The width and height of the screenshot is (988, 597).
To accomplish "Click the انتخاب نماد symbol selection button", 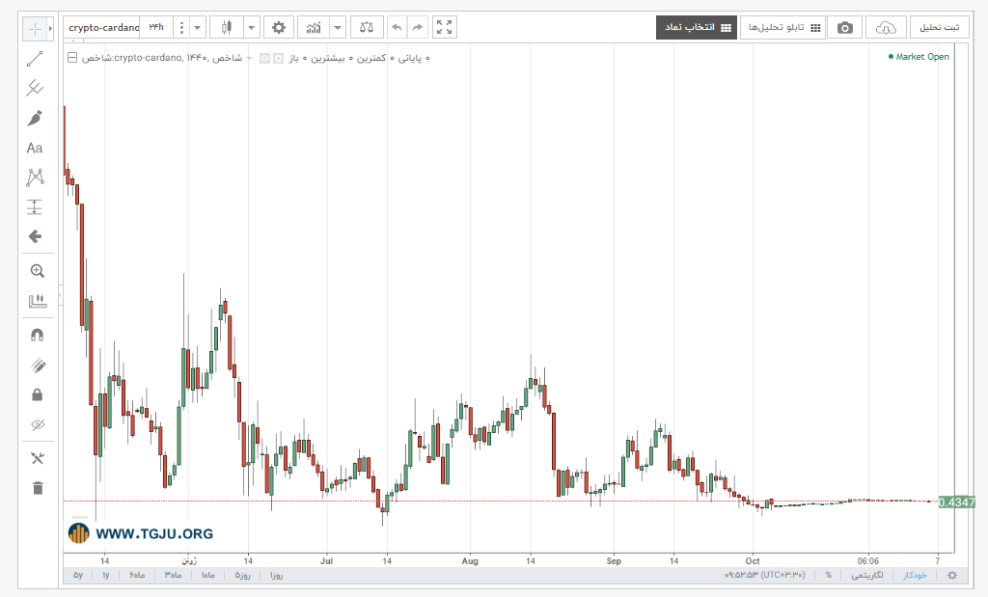I will tap(697, 28).
